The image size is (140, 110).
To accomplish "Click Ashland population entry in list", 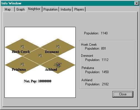I will (x=95, y=82).
